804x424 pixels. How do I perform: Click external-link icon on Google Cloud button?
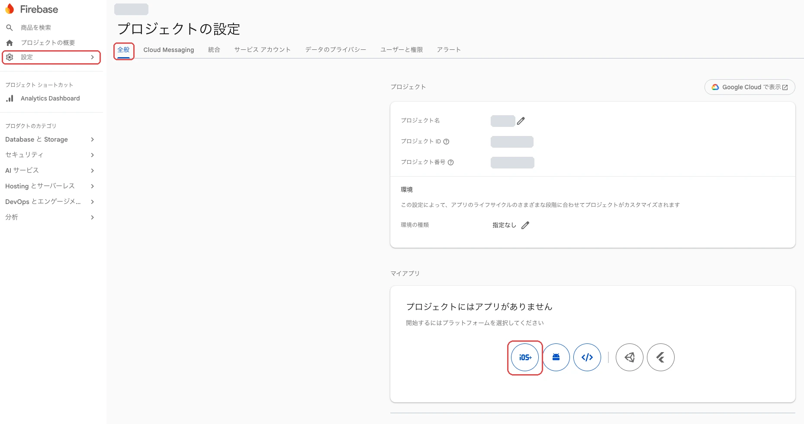[x=785, y=87]
